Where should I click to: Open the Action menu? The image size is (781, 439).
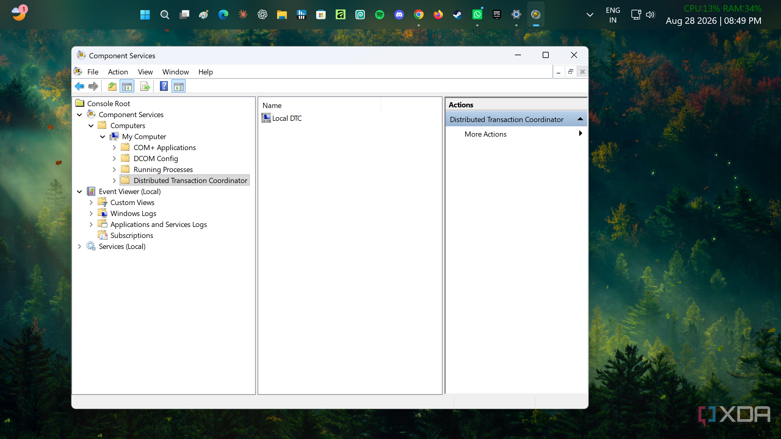(x=118, y=72)
